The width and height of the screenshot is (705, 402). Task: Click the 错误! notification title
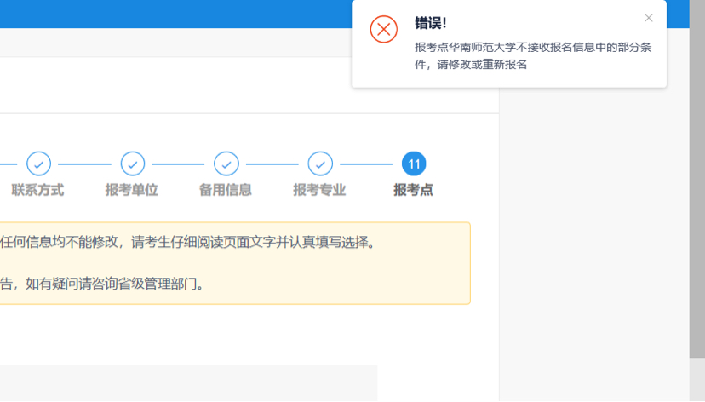[430, 23]
